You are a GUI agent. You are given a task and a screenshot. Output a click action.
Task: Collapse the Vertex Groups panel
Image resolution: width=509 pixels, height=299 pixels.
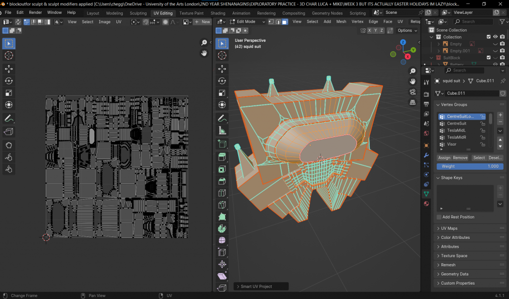(x=438, y=105)
